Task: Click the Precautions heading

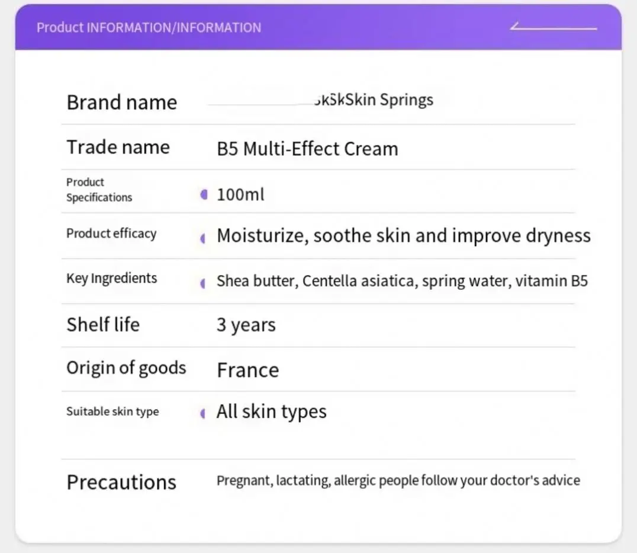Action: pos(121,482)
